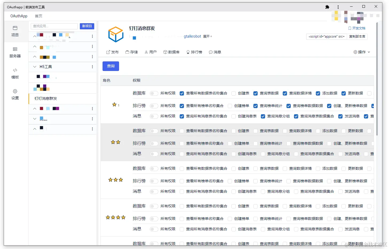The width and height of the screenshot is (389, 249).
Task: Click the OAuthApp brand title
Action: point(19,16)
